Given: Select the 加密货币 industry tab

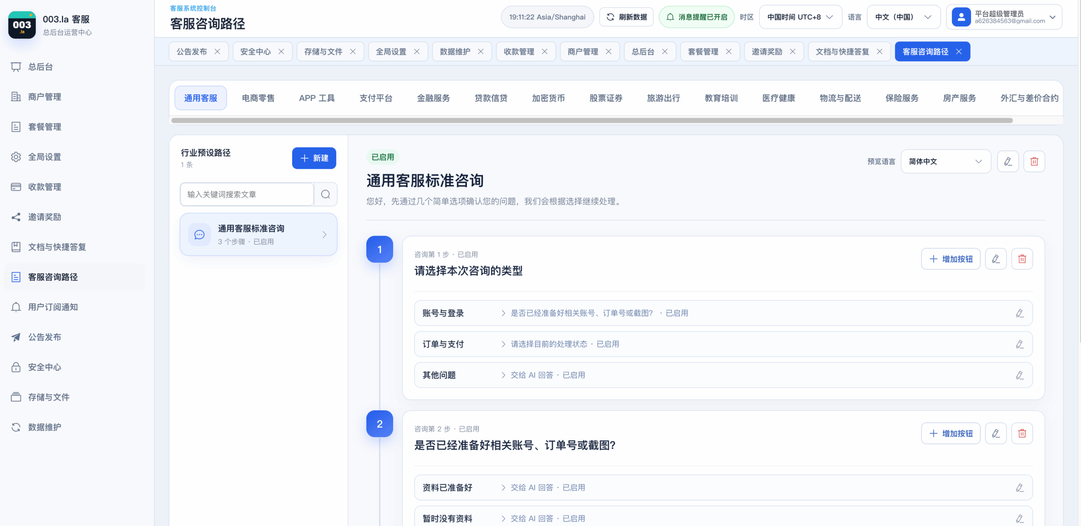Looking at the screenshot, I should pyautogui.click(x=548, y=98).
